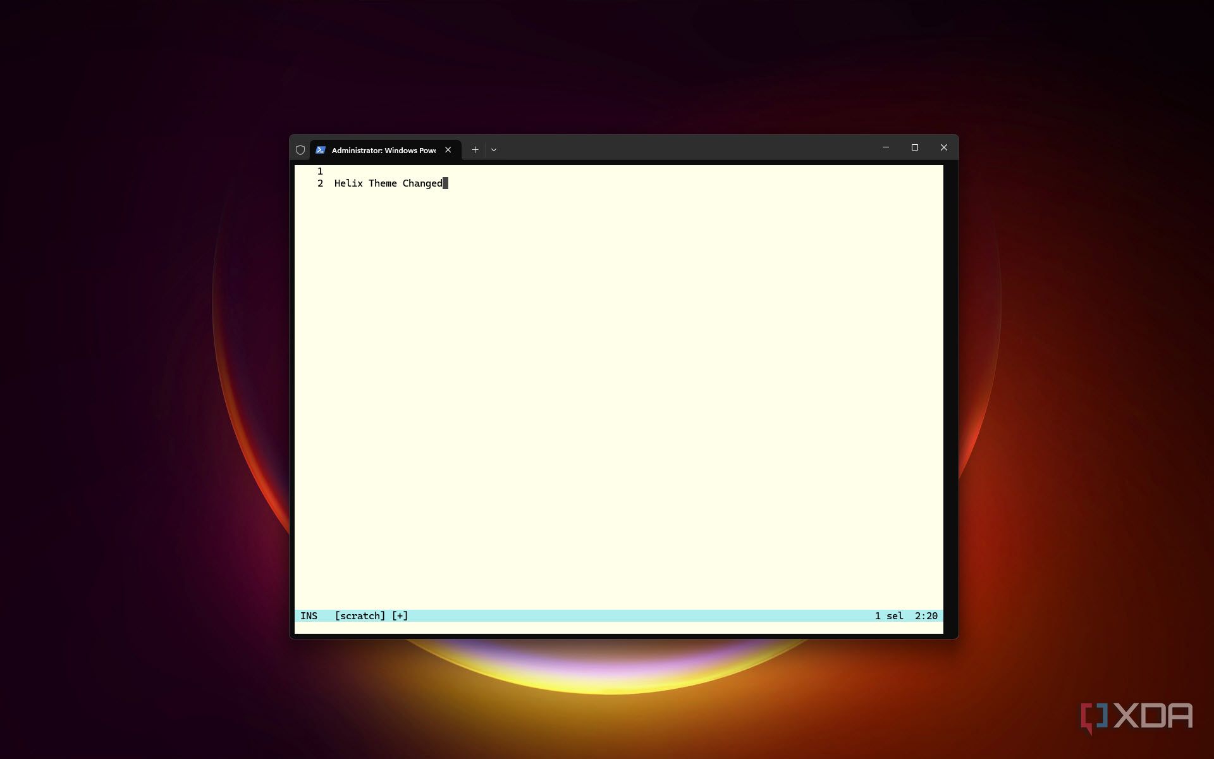Click the 2:20 cursor position indicator

[x=926, y=616]
